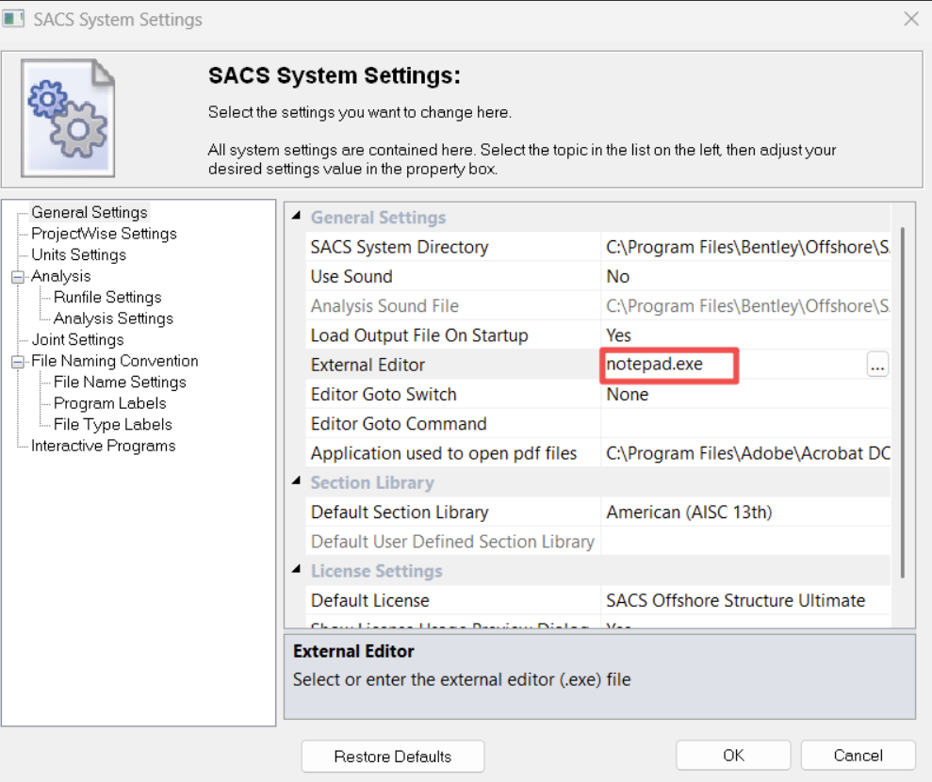Screen dimensions: 932x782
Task: Click the External Editor notepad.exe field
Action: pyautogui.click(x=670, y=365)
